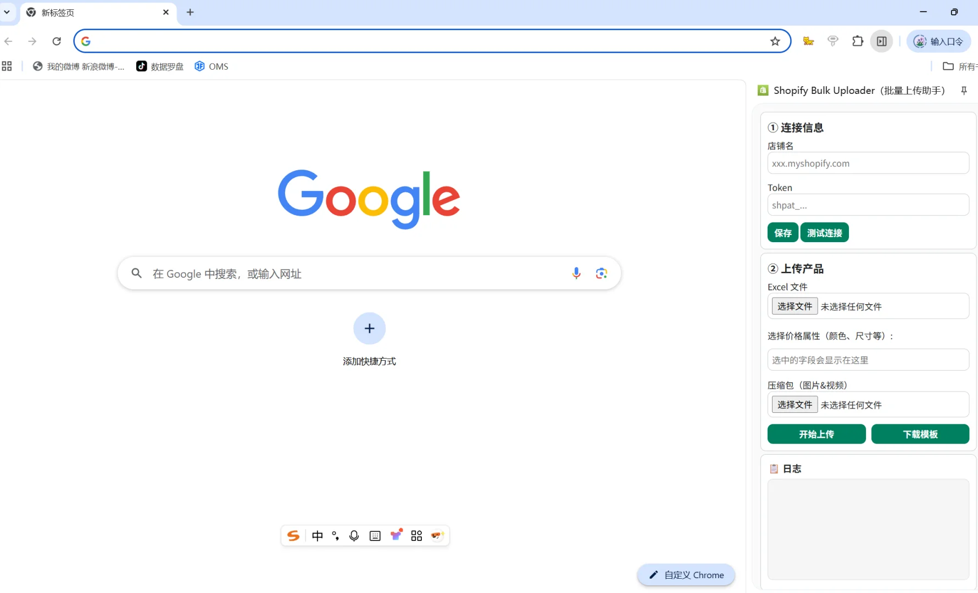
Task: Click the 测试连接 button
Action: (x=824, y=232)
